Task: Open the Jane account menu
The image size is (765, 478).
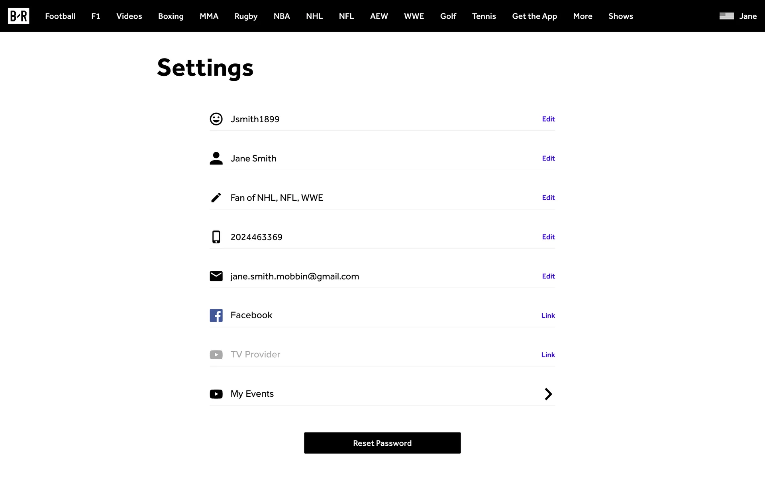Action: pos(747,16)
